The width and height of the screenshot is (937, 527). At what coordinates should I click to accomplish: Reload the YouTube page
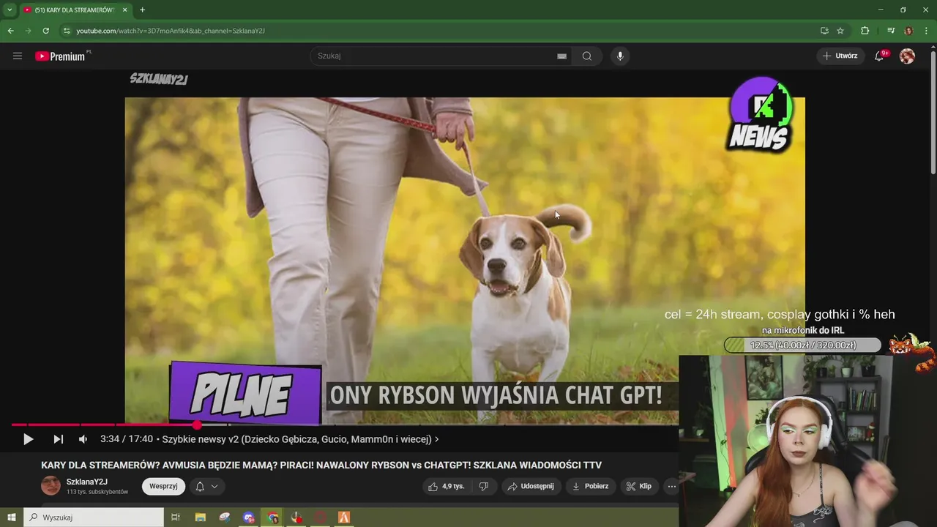45,31
